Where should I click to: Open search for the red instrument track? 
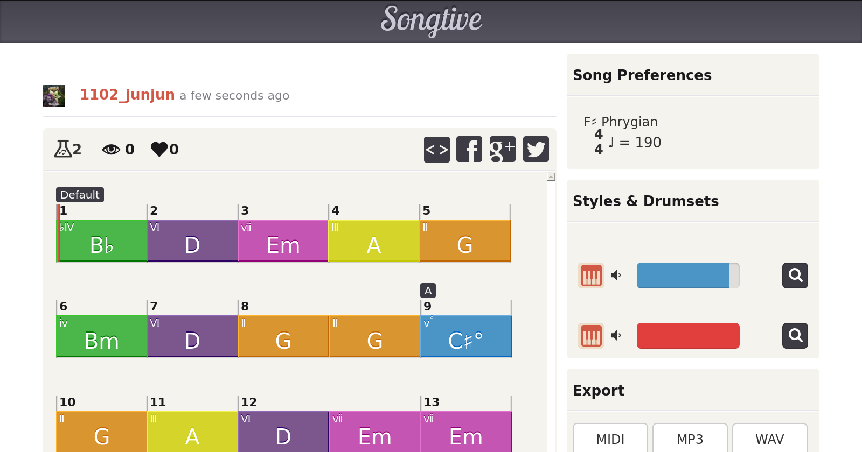[795, 336]
